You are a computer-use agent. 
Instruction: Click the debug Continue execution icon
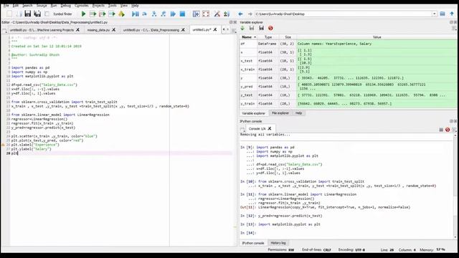click(x=173, y=14)
